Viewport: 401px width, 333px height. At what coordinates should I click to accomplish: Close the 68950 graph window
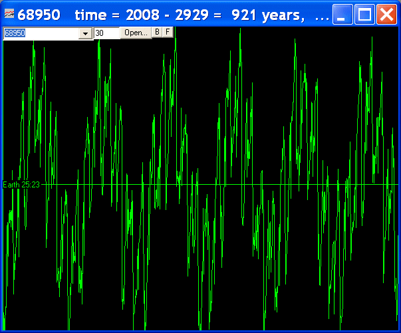click(386, 14)
